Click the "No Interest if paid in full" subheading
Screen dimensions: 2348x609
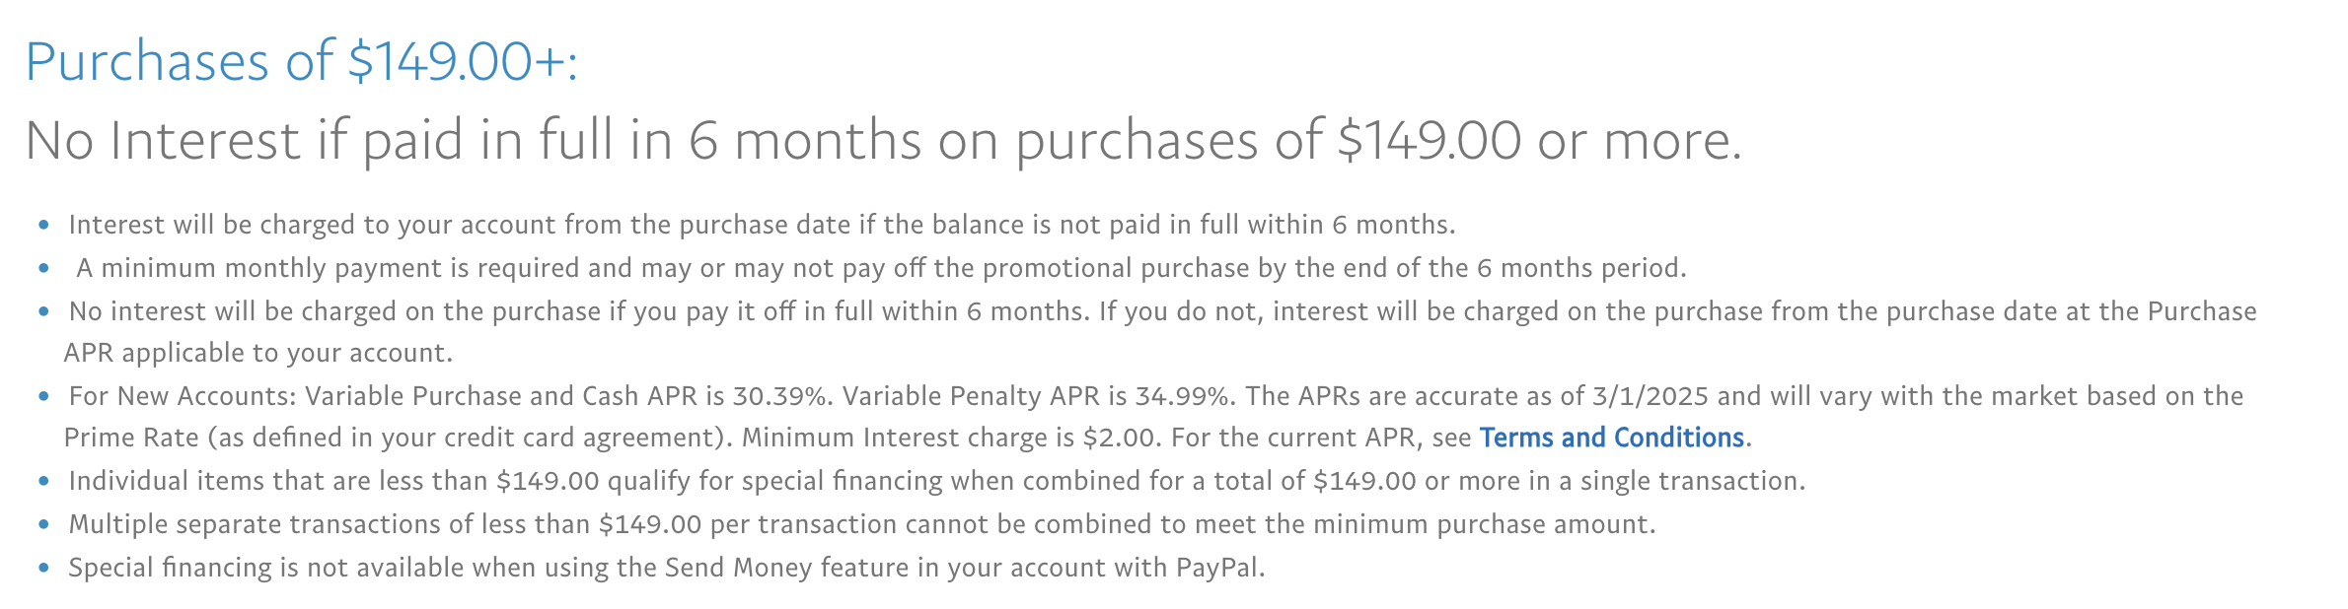coord(883,141)
